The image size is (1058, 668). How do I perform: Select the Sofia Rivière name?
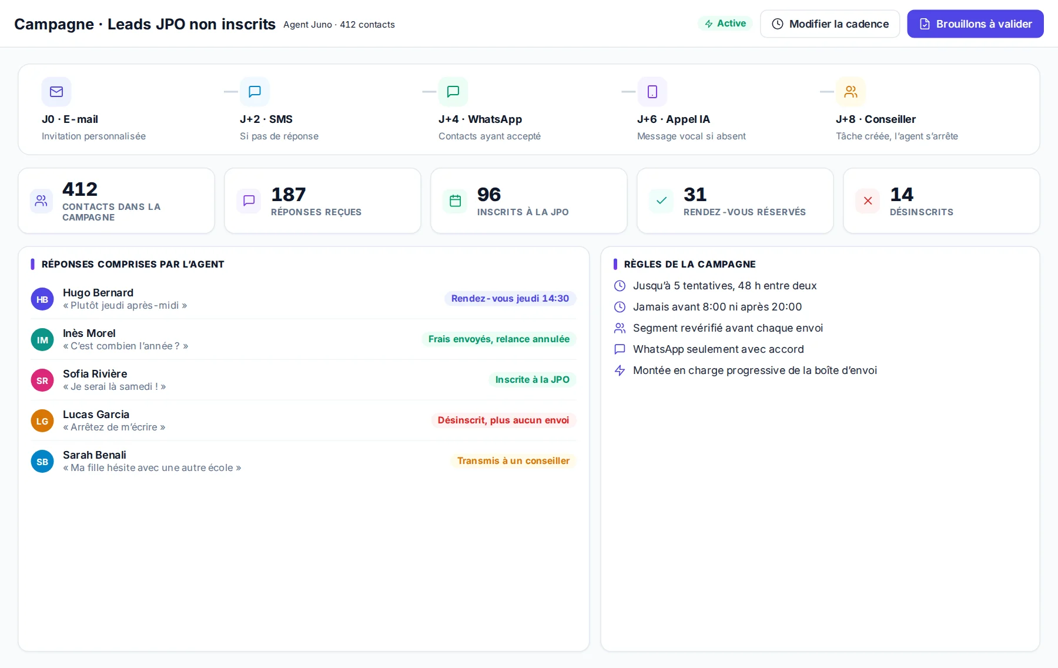tap(95, 374)
